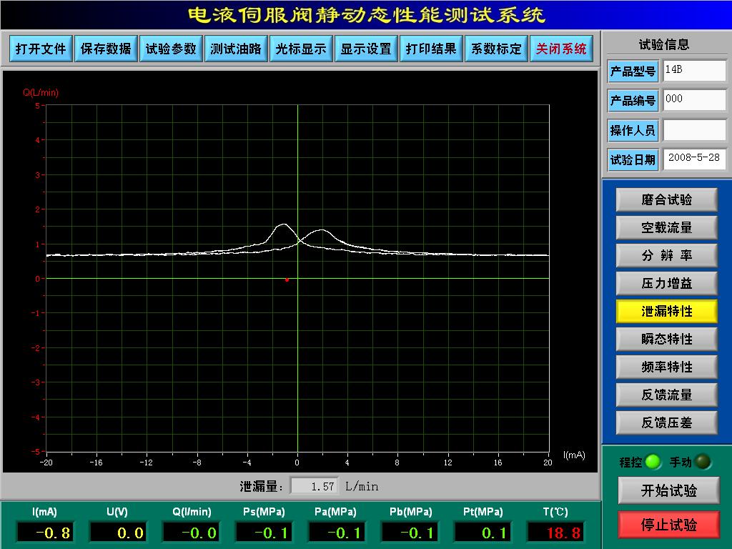The image size is (732, 549).
Task: Toggle the 程控 program control indicator light
Action: pos(653,462)
